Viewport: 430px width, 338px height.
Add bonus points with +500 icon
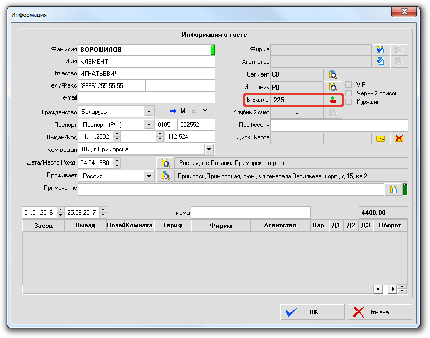[x=332, y=100]
